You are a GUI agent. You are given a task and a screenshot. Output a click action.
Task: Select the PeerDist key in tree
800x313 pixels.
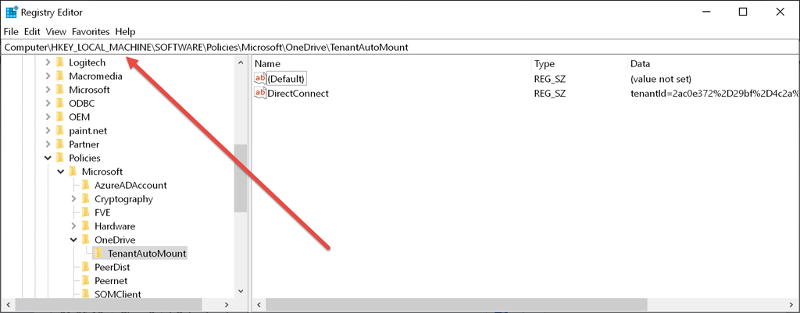[x=112, y=267]
